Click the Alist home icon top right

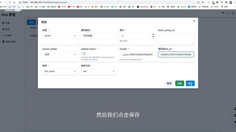[223, 13]
